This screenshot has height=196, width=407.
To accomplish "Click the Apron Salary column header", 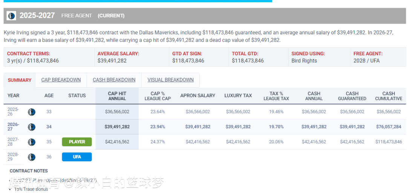I will (198, 96).
